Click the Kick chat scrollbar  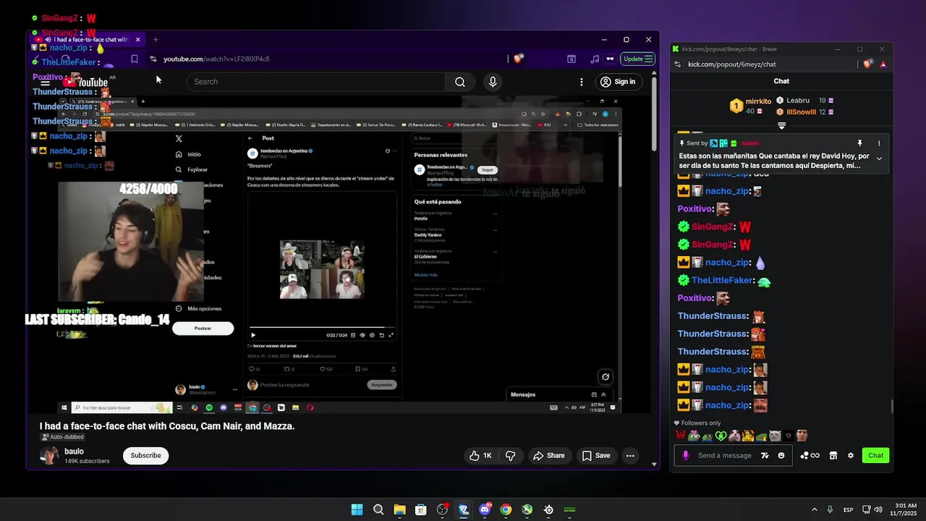pyautogui.click(x=892, y=407)
